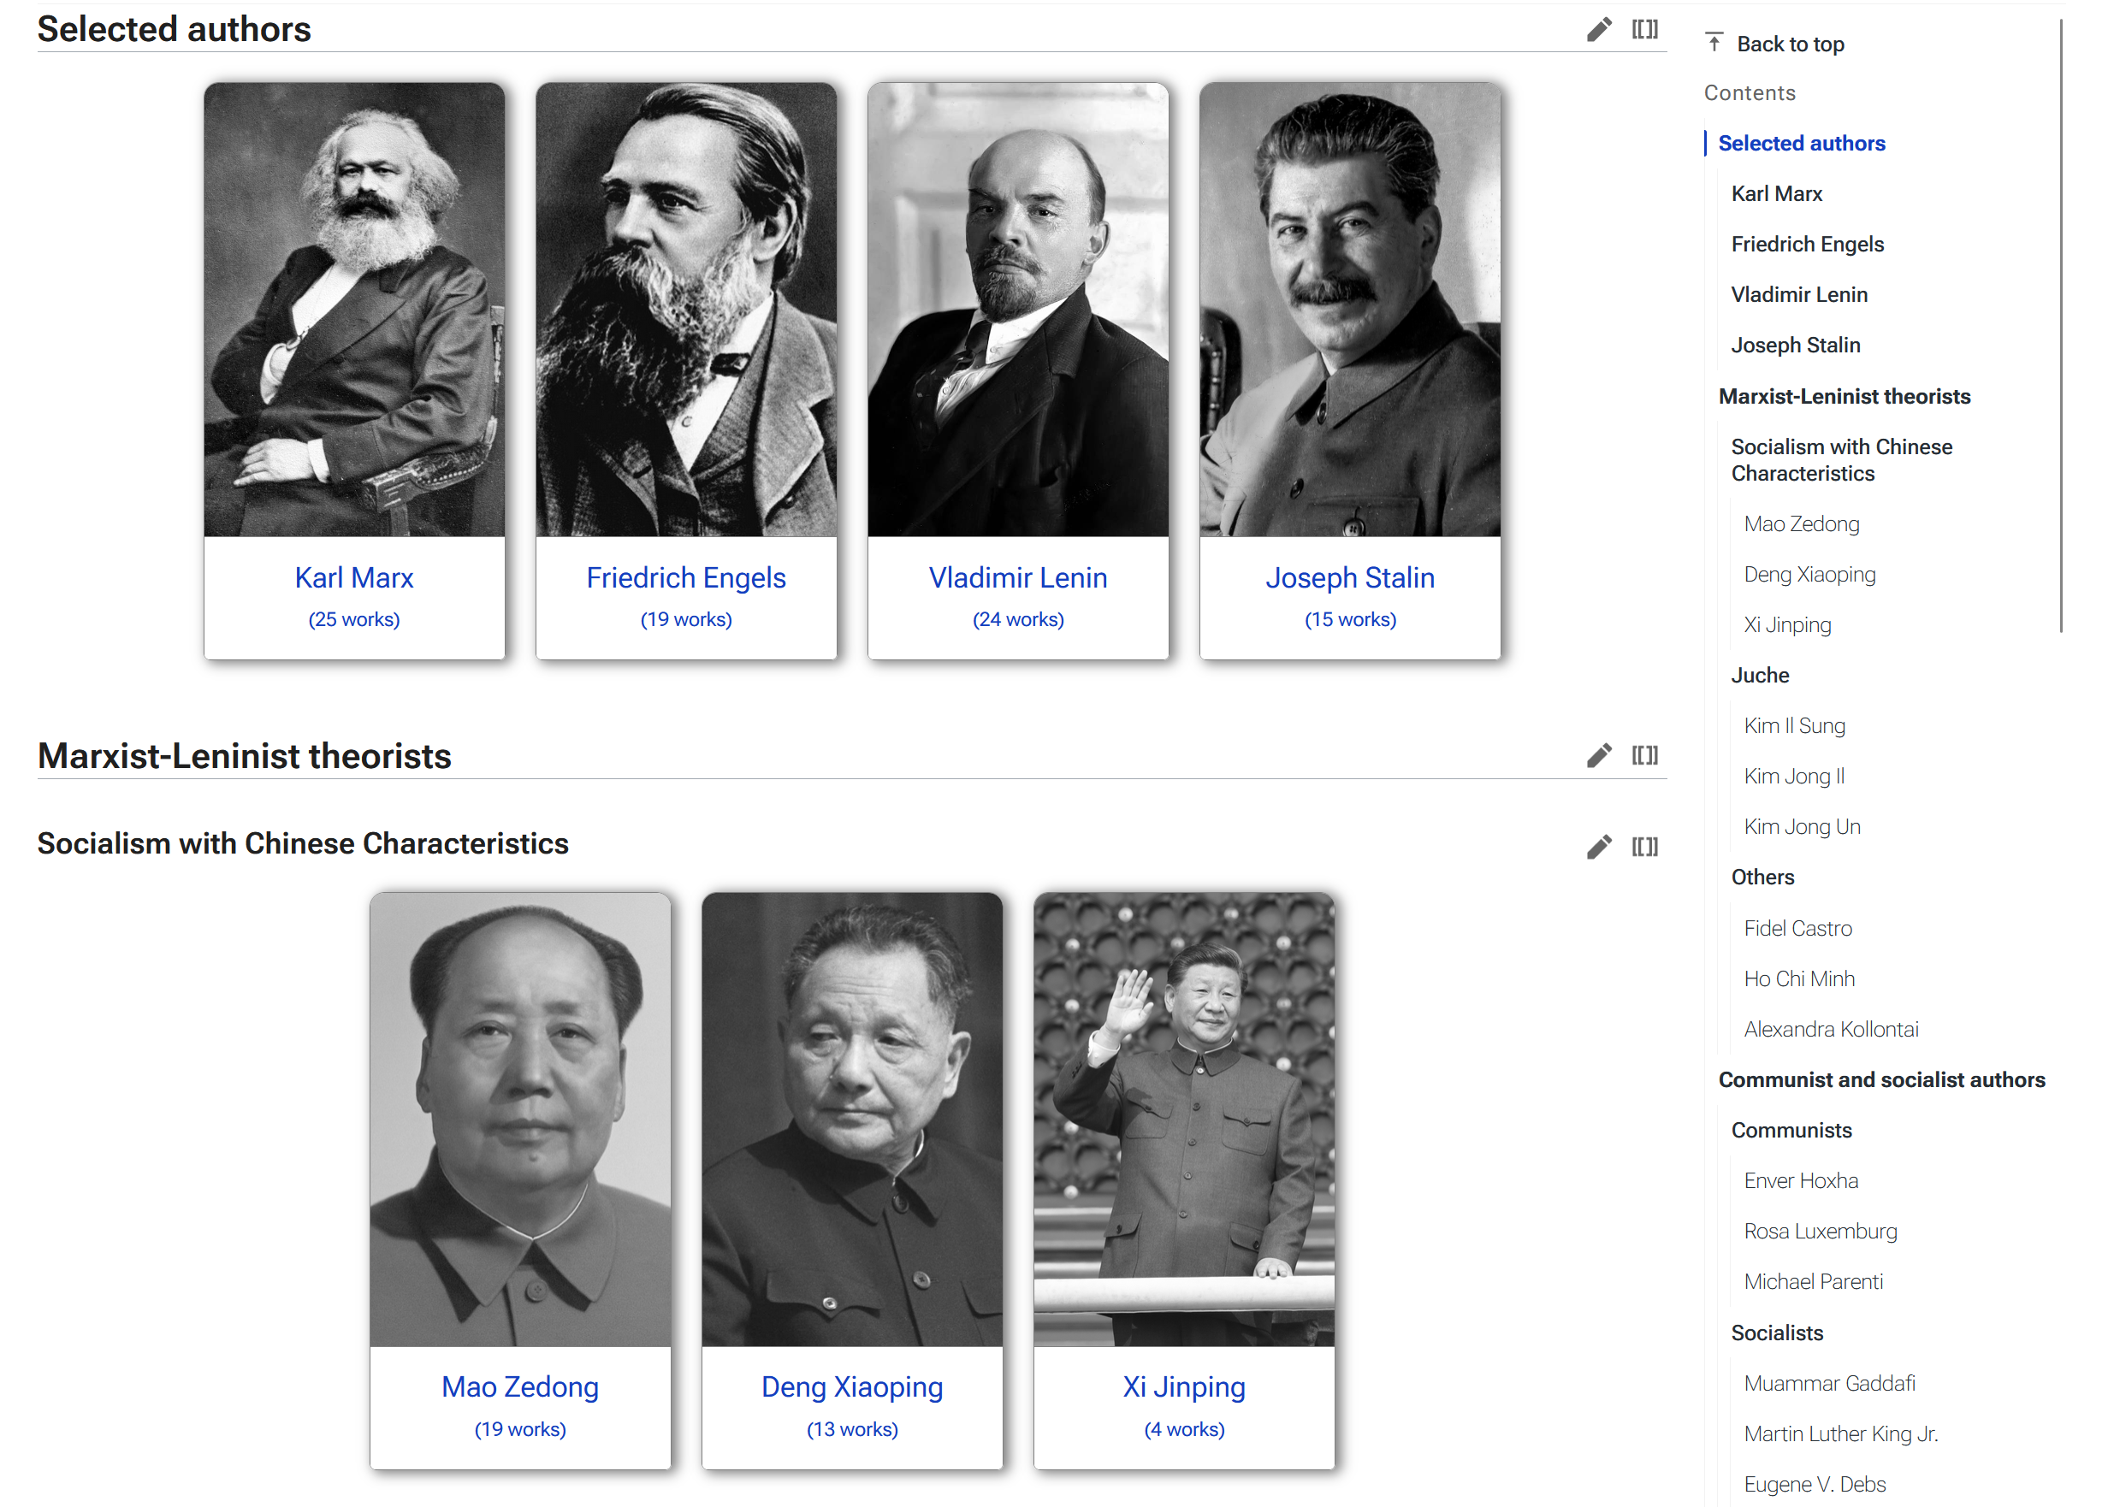
Task: Jump to Juche in contents sidebar
Action: click(1761, 676)
